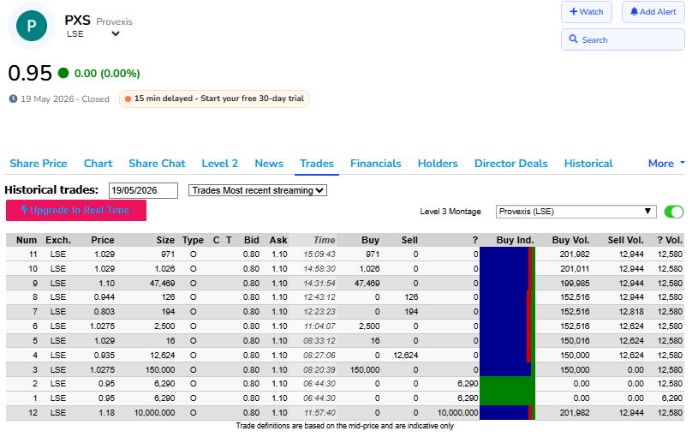Click the price 1.18 in trade 12
The image size is (698, 437).
click(x=107, y=413)
